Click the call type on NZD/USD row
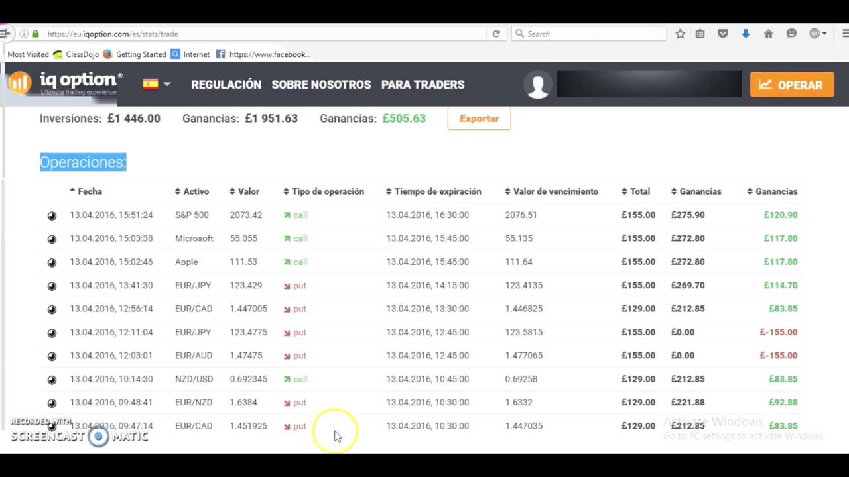The image size is (849, 477). 295,379
